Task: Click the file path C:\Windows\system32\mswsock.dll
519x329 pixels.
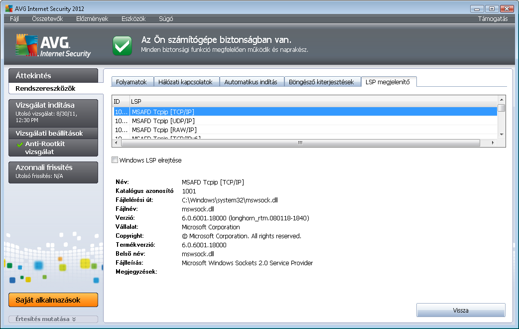Action: [x=230, y=200]
